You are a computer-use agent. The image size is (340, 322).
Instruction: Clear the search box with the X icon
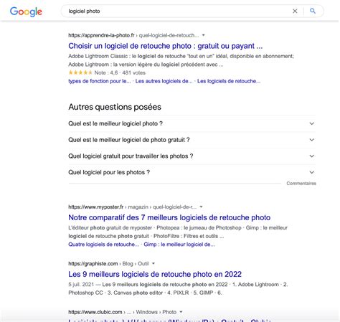click(x=295, y=11)
